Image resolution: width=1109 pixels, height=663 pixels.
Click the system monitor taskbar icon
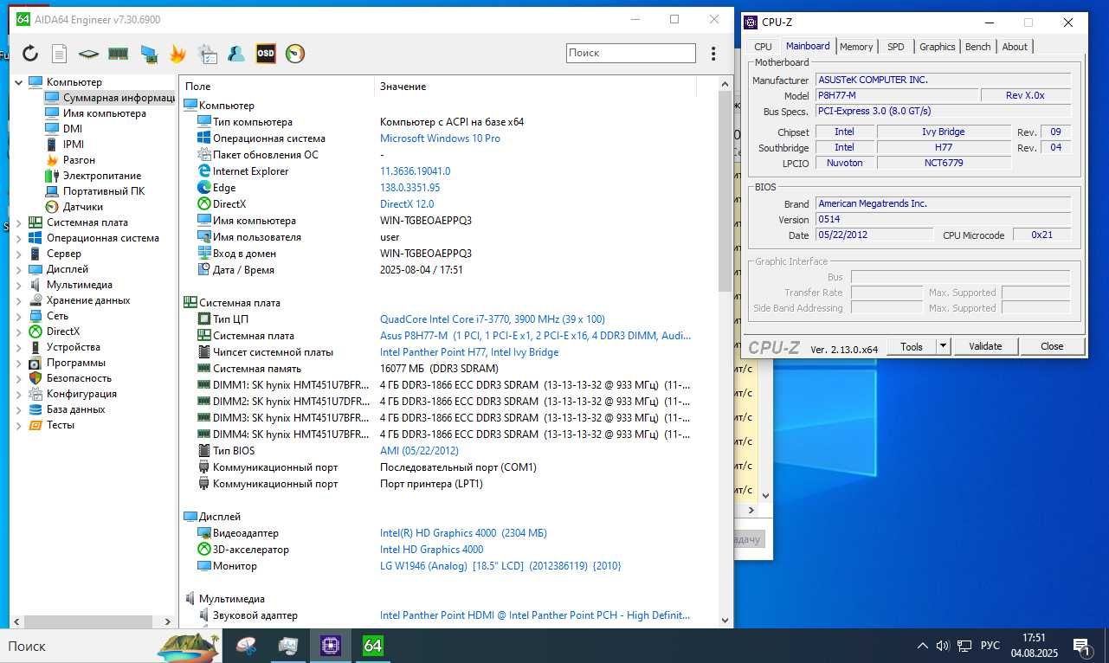point(288,646)
